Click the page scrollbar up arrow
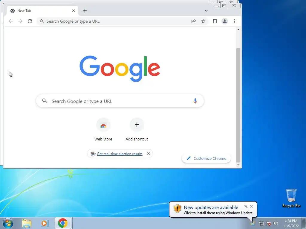 (x=238, y=30)
